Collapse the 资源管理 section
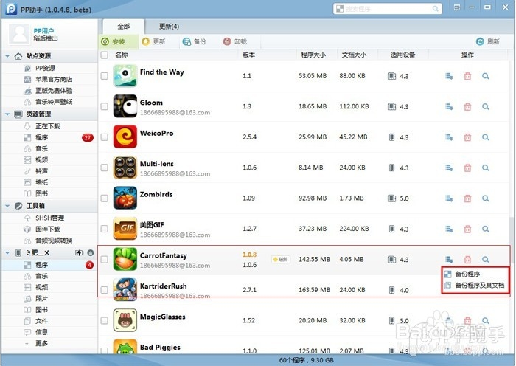 point(7,114)
